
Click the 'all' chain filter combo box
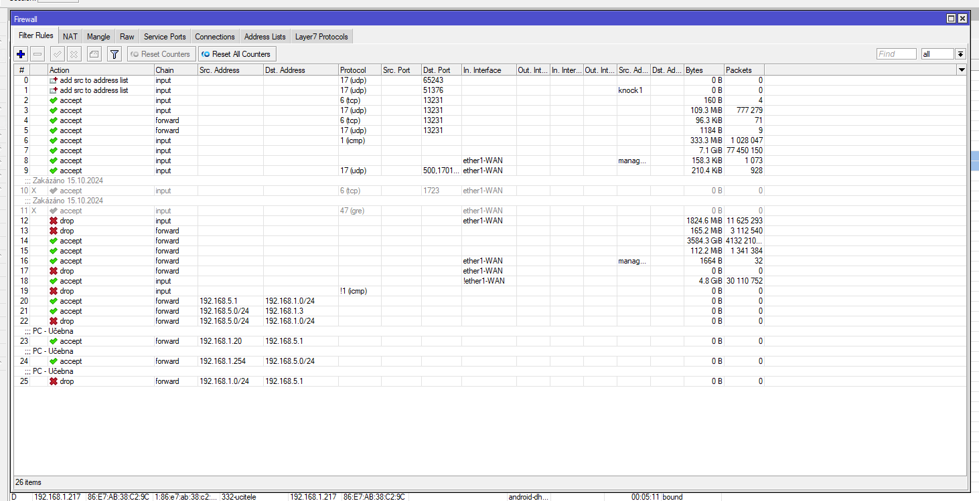click(937, 54)
